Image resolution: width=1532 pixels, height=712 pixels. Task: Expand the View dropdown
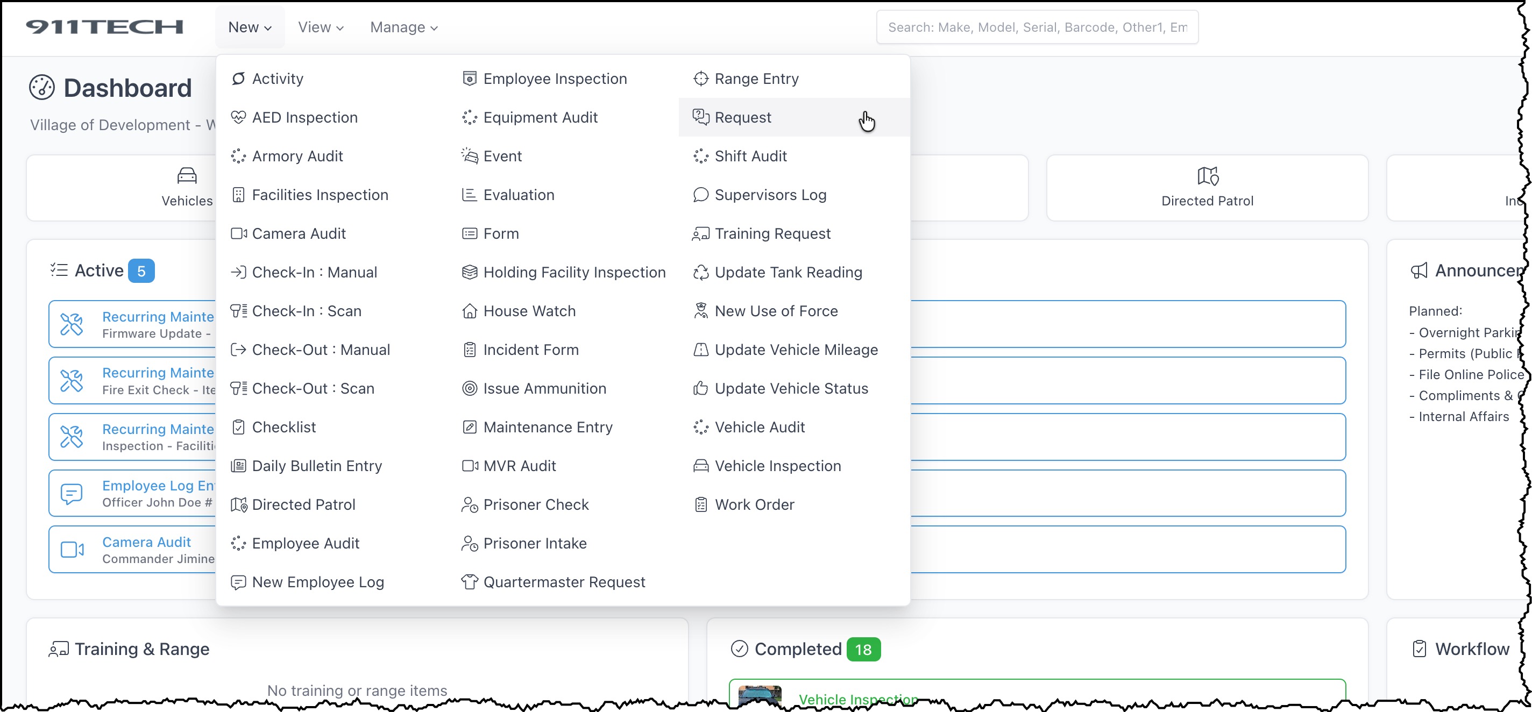tap(321, 27)
